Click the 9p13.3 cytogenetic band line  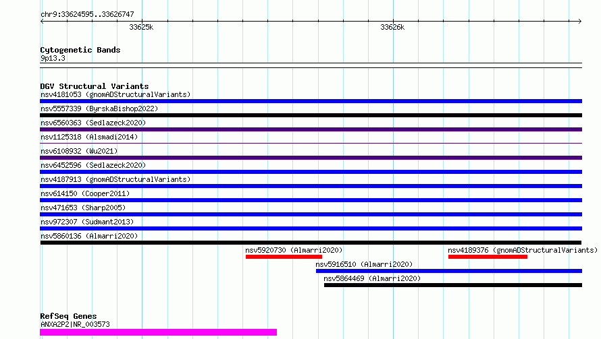click(311, 65)
